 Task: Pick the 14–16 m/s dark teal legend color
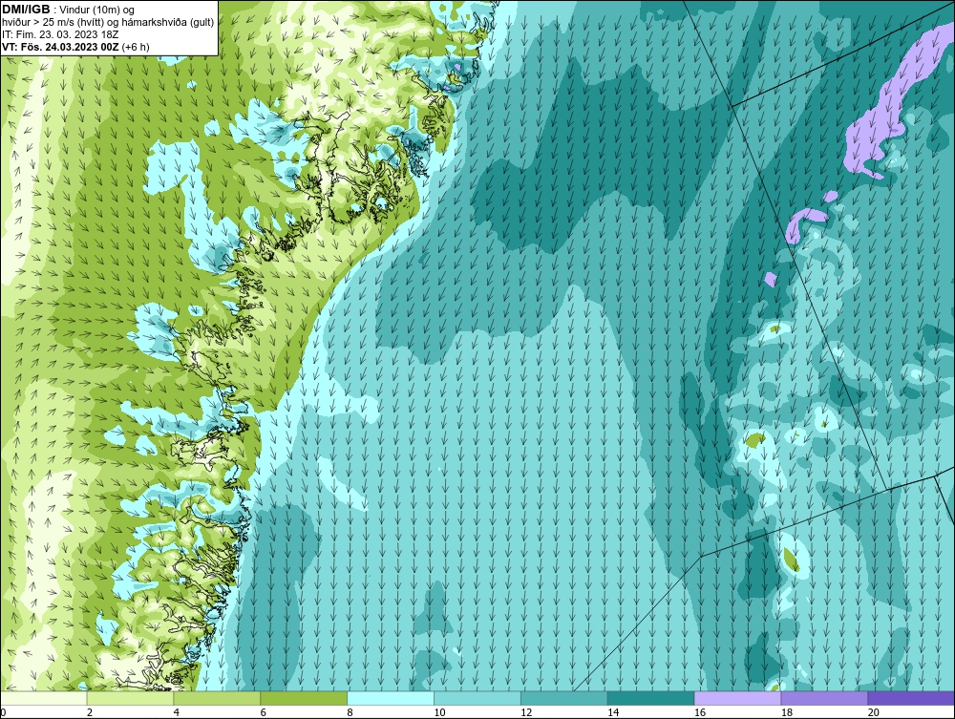[651, 698]
